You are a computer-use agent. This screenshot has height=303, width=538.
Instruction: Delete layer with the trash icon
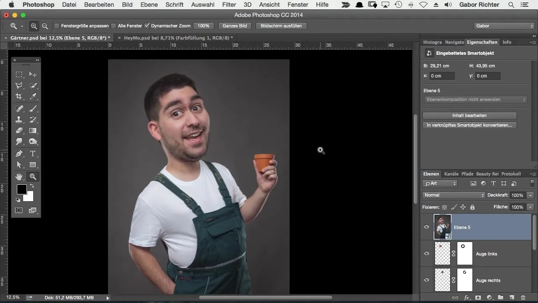click(x=523, y=298)
